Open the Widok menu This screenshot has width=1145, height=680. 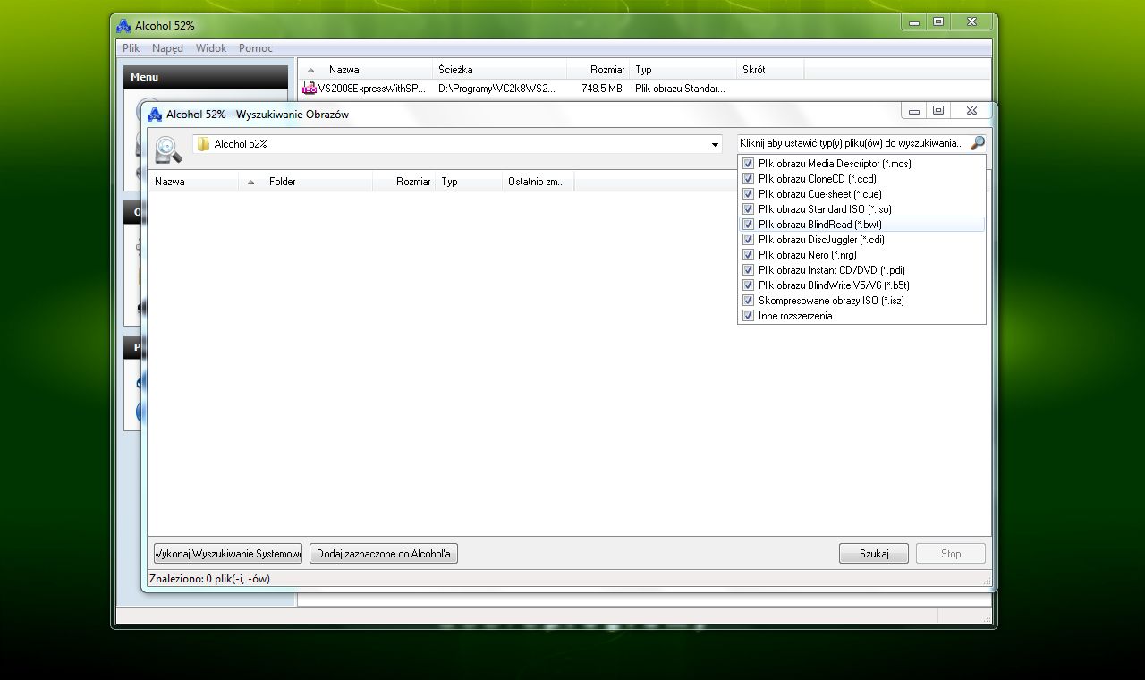(211, 48)
